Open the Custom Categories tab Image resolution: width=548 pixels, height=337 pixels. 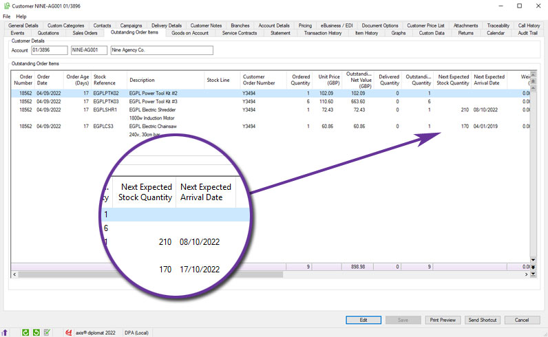65,25
